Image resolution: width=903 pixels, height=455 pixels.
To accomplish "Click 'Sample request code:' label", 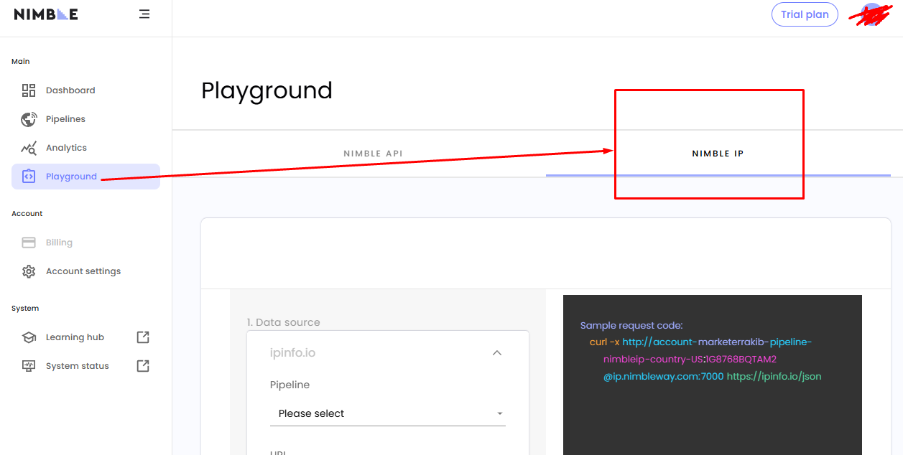I will (631, 325).
